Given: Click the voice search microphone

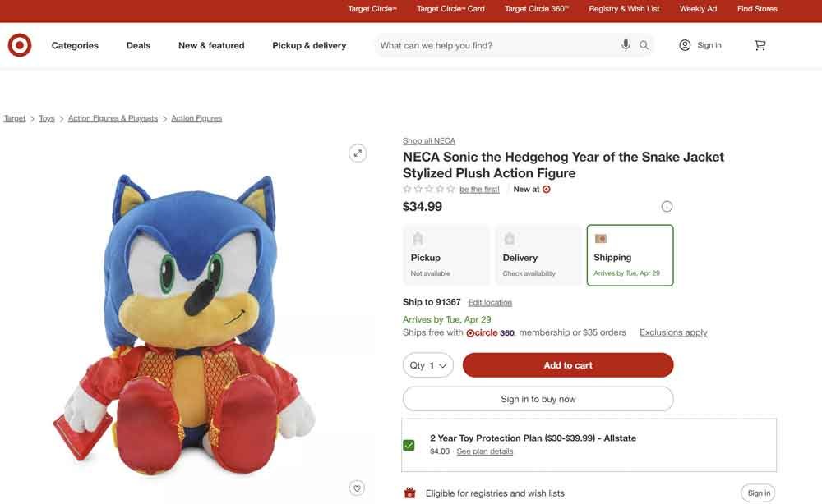Looking at the screenshot, I should click(623, 44).
